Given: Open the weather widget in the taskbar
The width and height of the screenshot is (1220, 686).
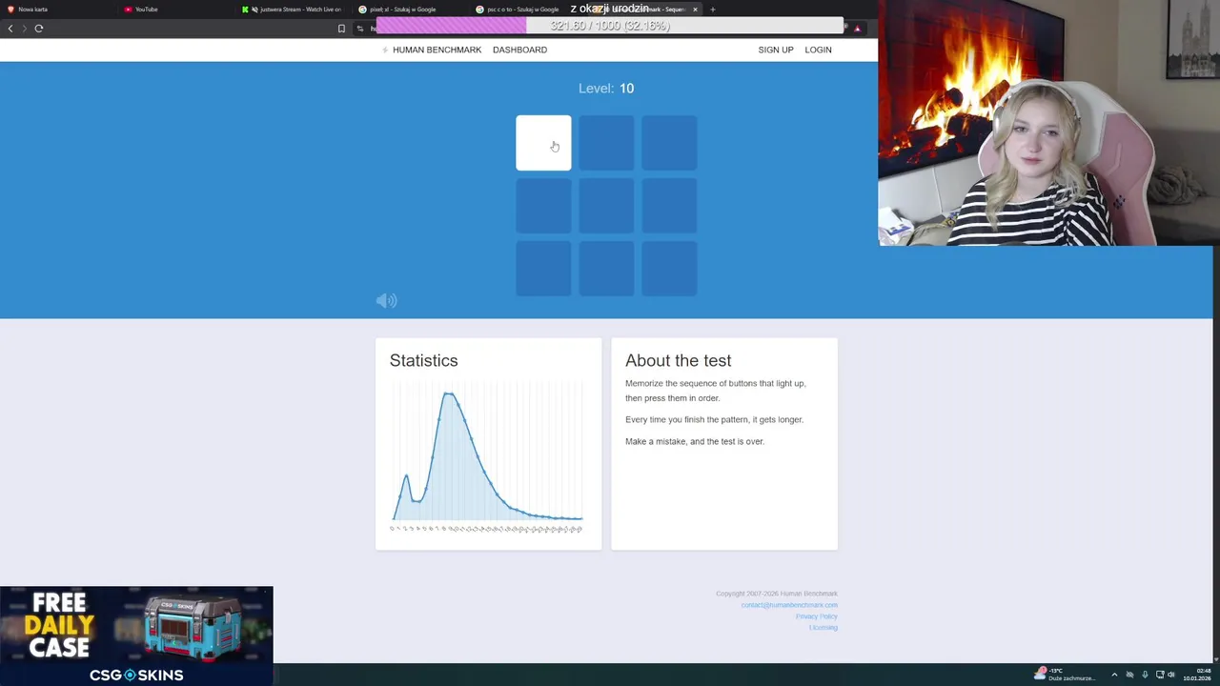Looking at the screenshot, I should (x=1065, y=675).
